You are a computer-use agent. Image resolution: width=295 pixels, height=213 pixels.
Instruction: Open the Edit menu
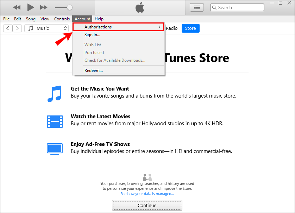18,19
